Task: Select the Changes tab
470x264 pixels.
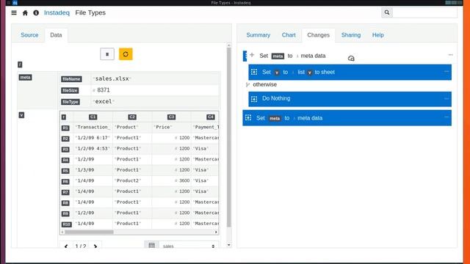Action: tap(318, 35)
